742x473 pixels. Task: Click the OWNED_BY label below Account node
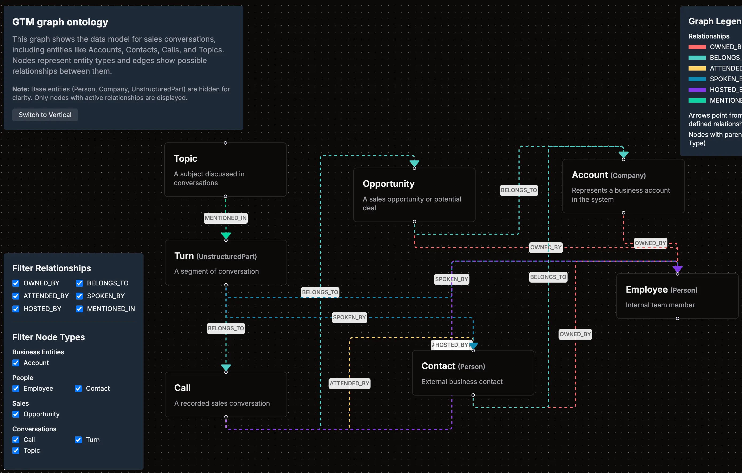651,243
